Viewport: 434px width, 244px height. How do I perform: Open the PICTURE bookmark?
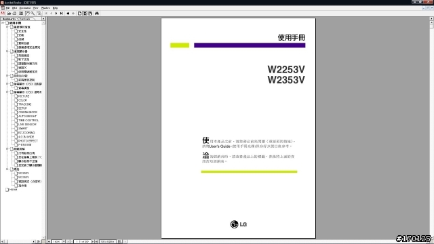[x=24, y=96]
